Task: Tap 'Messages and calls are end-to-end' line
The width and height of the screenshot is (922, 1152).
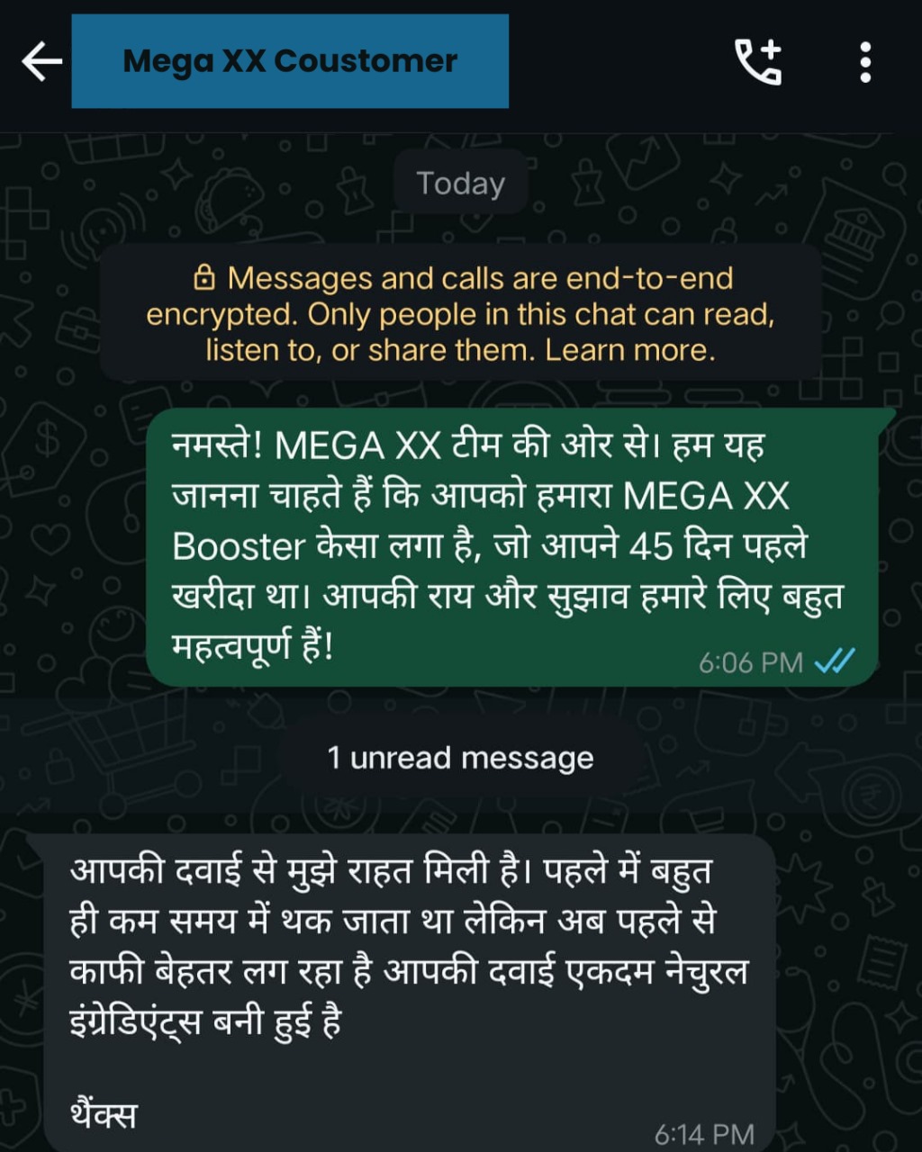Action: click(x=480, y=278)
